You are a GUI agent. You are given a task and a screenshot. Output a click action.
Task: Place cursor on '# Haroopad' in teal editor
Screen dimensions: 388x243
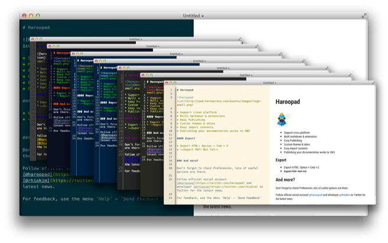point(36,28)
